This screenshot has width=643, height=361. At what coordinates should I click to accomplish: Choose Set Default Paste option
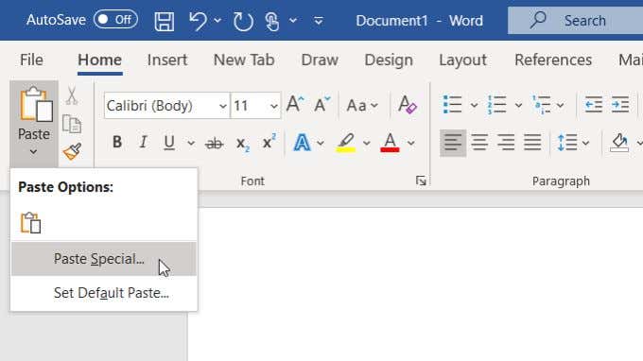coord(104,293)
